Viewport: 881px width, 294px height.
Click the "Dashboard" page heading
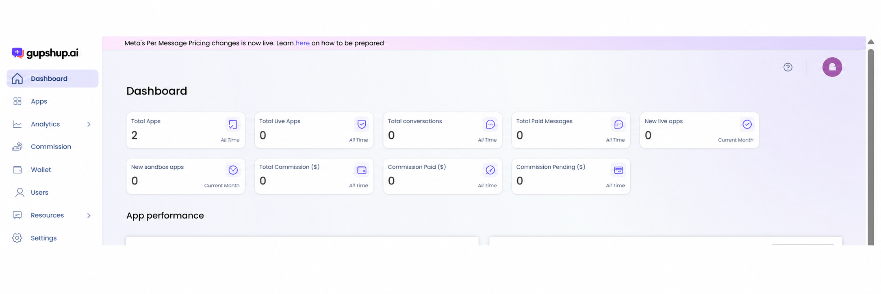click(157, 91)
